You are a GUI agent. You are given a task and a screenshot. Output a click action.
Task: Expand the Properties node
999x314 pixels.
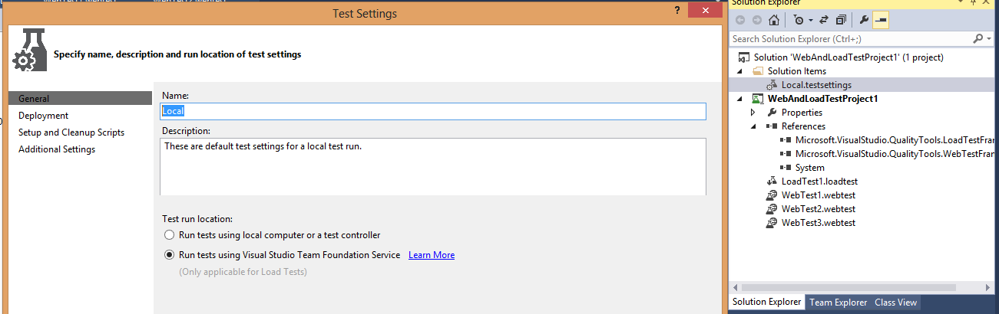click(753, 113)
